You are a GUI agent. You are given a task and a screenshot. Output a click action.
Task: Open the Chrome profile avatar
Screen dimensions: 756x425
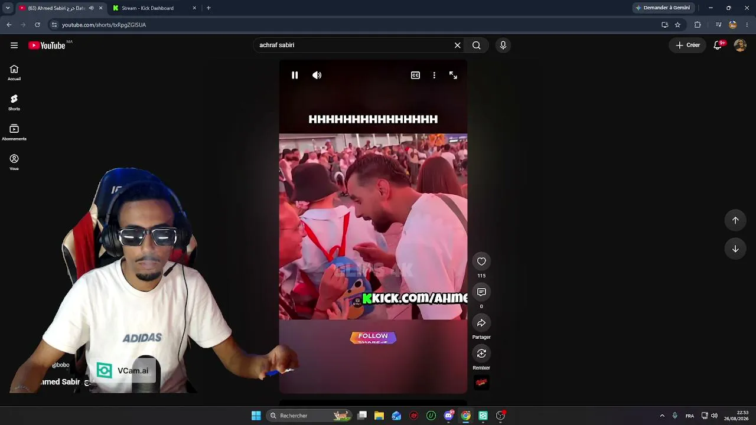coord(733,25)
